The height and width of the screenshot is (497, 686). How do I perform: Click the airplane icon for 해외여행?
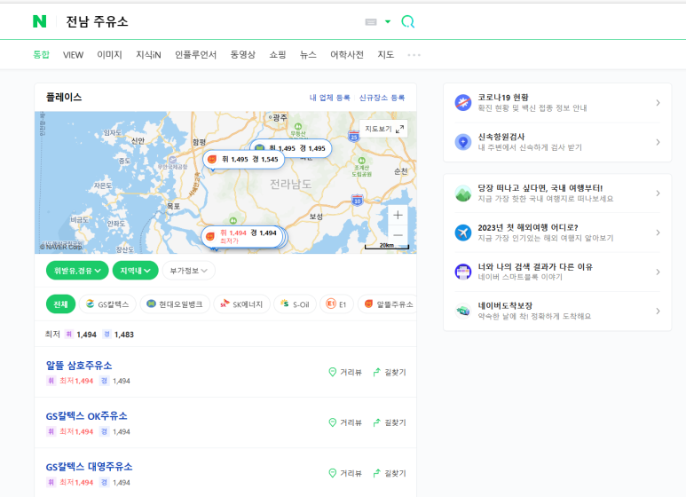(463, 233)
